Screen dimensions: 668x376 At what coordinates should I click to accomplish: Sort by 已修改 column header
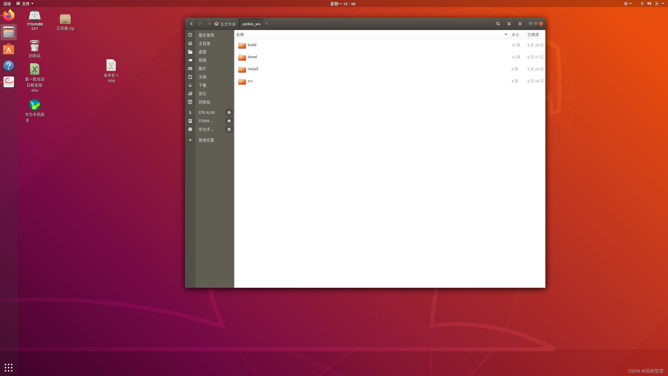pyautogui.click(x=533, y=34)
